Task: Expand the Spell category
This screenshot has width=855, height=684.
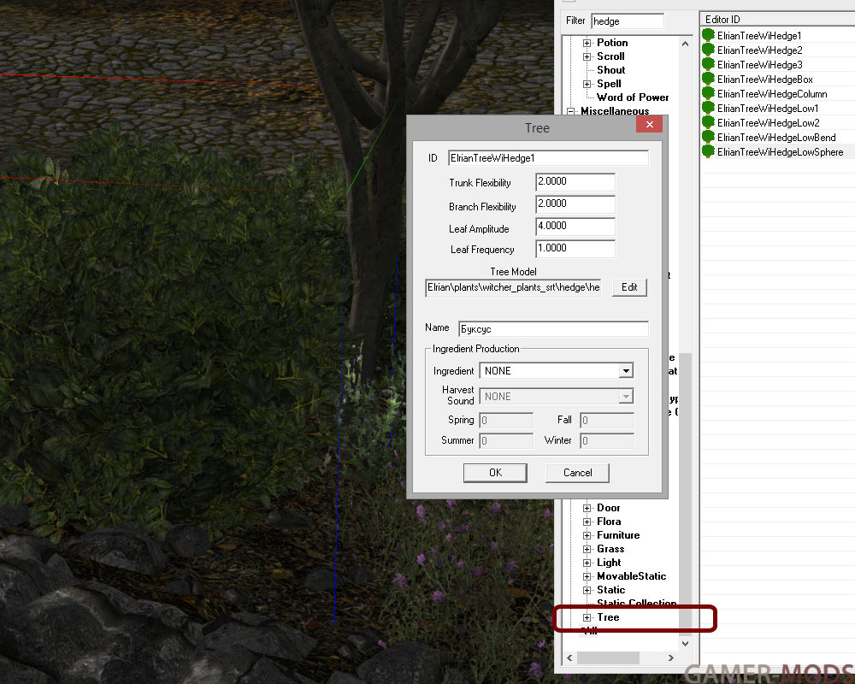Action: (587, 84)
